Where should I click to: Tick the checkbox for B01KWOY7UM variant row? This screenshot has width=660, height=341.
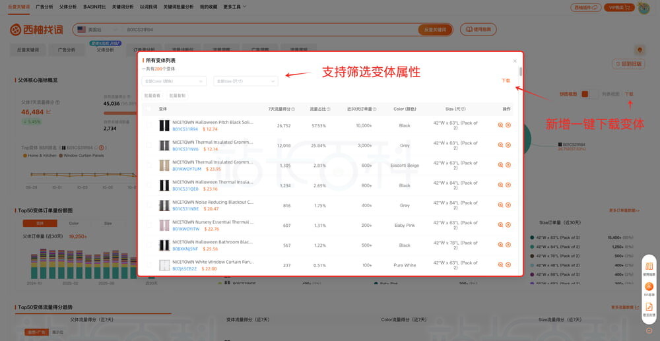(x=149, y=165)
